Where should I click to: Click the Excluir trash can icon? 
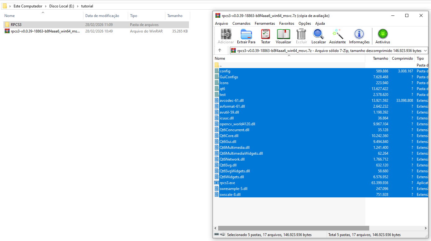pos(301,36)
